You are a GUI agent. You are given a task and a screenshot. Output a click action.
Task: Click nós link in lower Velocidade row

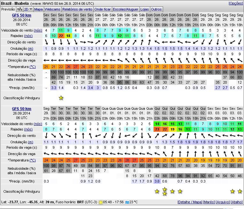click(x=38, y=124)
